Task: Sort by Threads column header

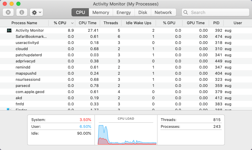Action: (x=111, y=23)
